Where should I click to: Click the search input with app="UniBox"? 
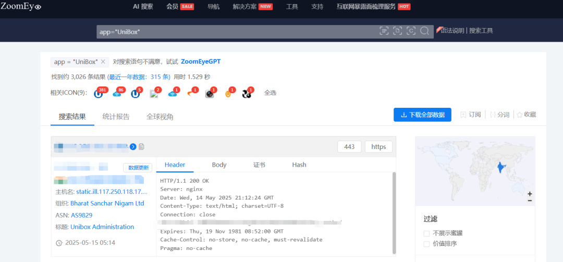click(x=237, y=32)
